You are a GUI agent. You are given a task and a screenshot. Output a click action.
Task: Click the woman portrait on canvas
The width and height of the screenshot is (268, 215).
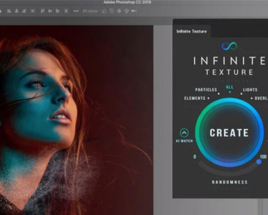(77, 120)
